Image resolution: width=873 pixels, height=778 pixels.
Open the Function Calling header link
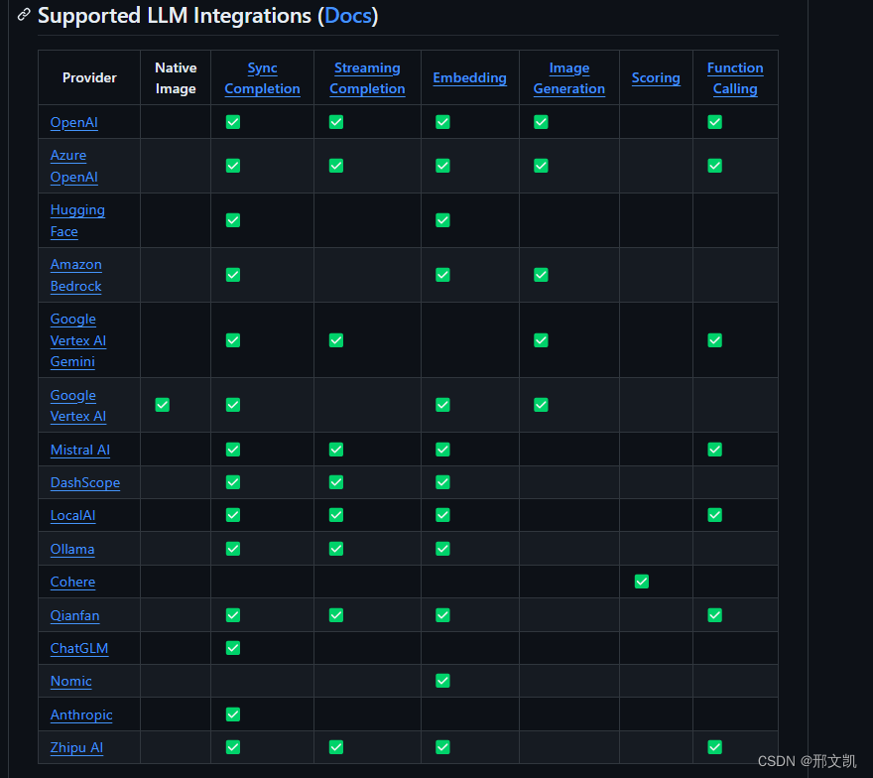(x=735, y=78)
